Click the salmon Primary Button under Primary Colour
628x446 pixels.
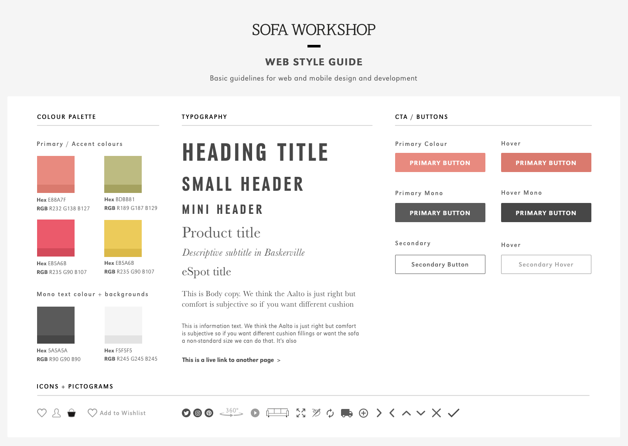[440, 162]
